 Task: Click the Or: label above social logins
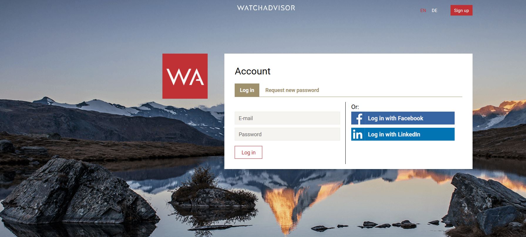[x=355, y=107]
